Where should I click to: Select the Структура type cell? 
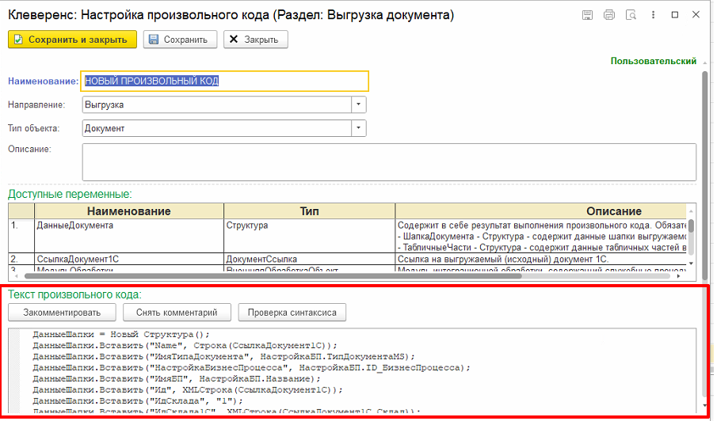(x=309, y=236)
